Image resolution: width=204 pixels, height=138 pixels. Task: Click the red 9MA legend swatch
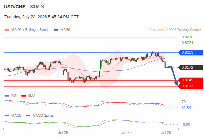point(24,96)
